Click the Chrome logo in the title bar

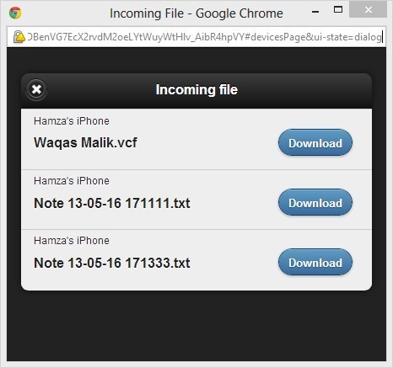pos(15,13)
